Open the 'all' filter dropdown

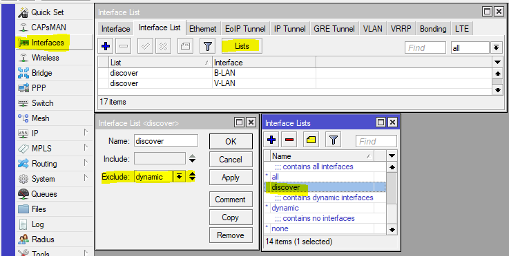click(x=496, y=47)
